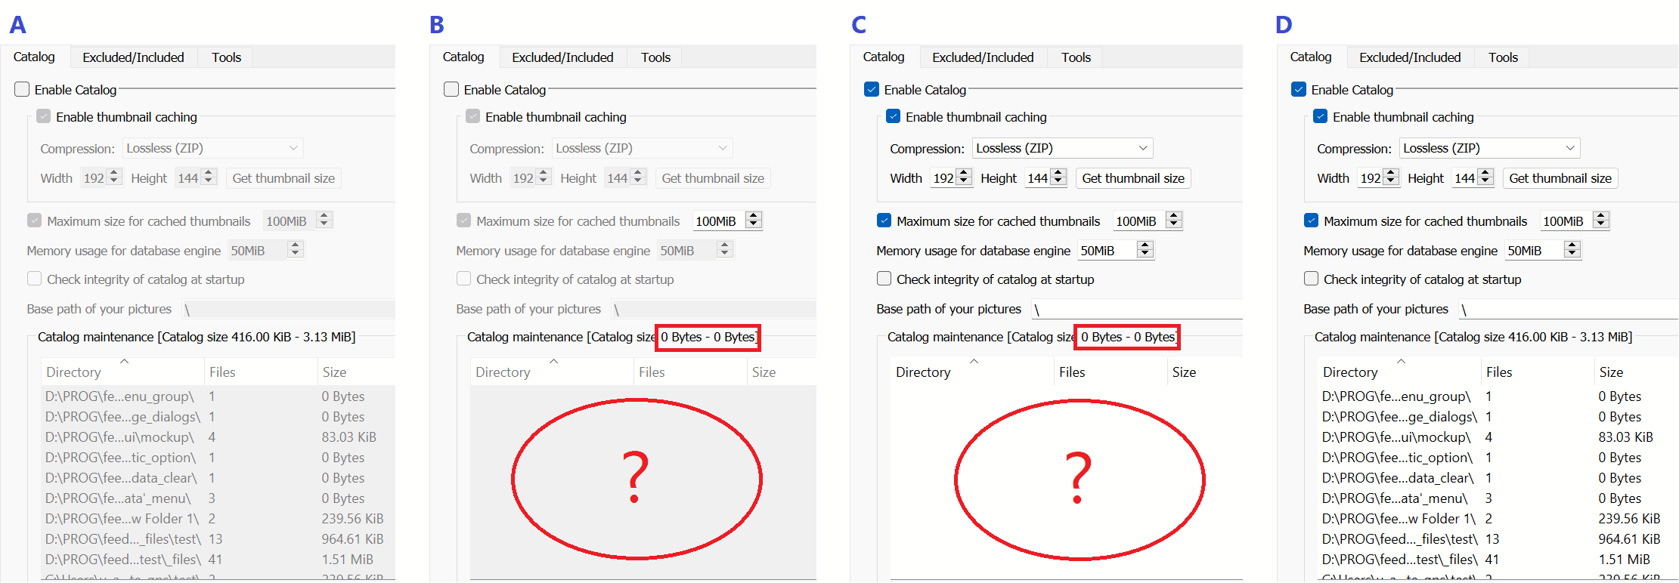Expand Lossless (ZIP) combo box in panel D
This screenshot has width=1679, height=583.
pyautogui.click(x=1489, y=149)
